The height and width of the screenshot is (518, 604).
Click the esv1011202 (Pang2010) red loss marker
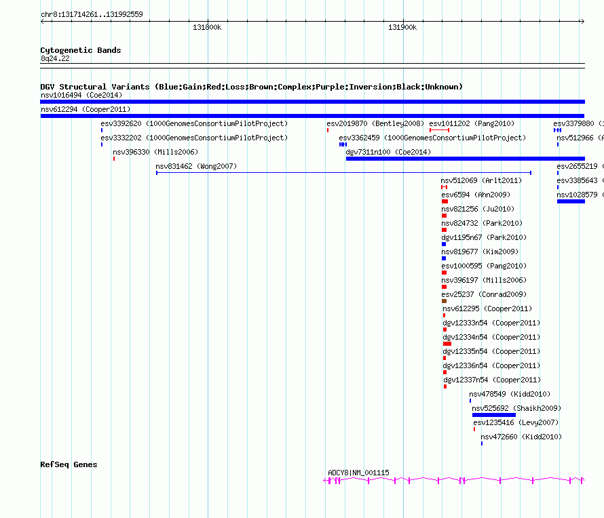(x=439, y=130)
